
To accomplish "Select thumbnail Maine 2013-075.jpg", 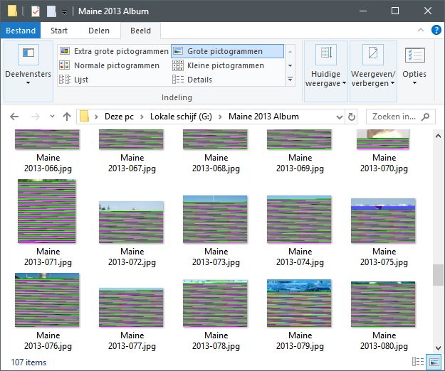I will click(x=383, y=221).
